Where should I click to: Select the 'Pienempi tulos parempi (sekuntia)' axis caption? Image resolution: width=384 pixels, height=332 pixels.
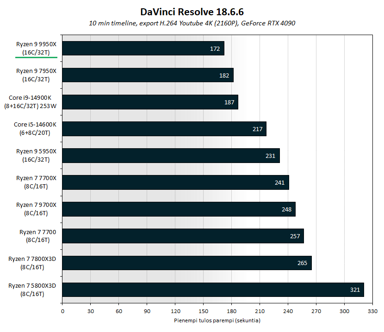click(217, 320)
